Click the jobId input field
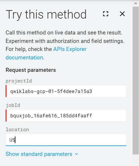This screenshot has width=139, height=166. click(66, 116)
